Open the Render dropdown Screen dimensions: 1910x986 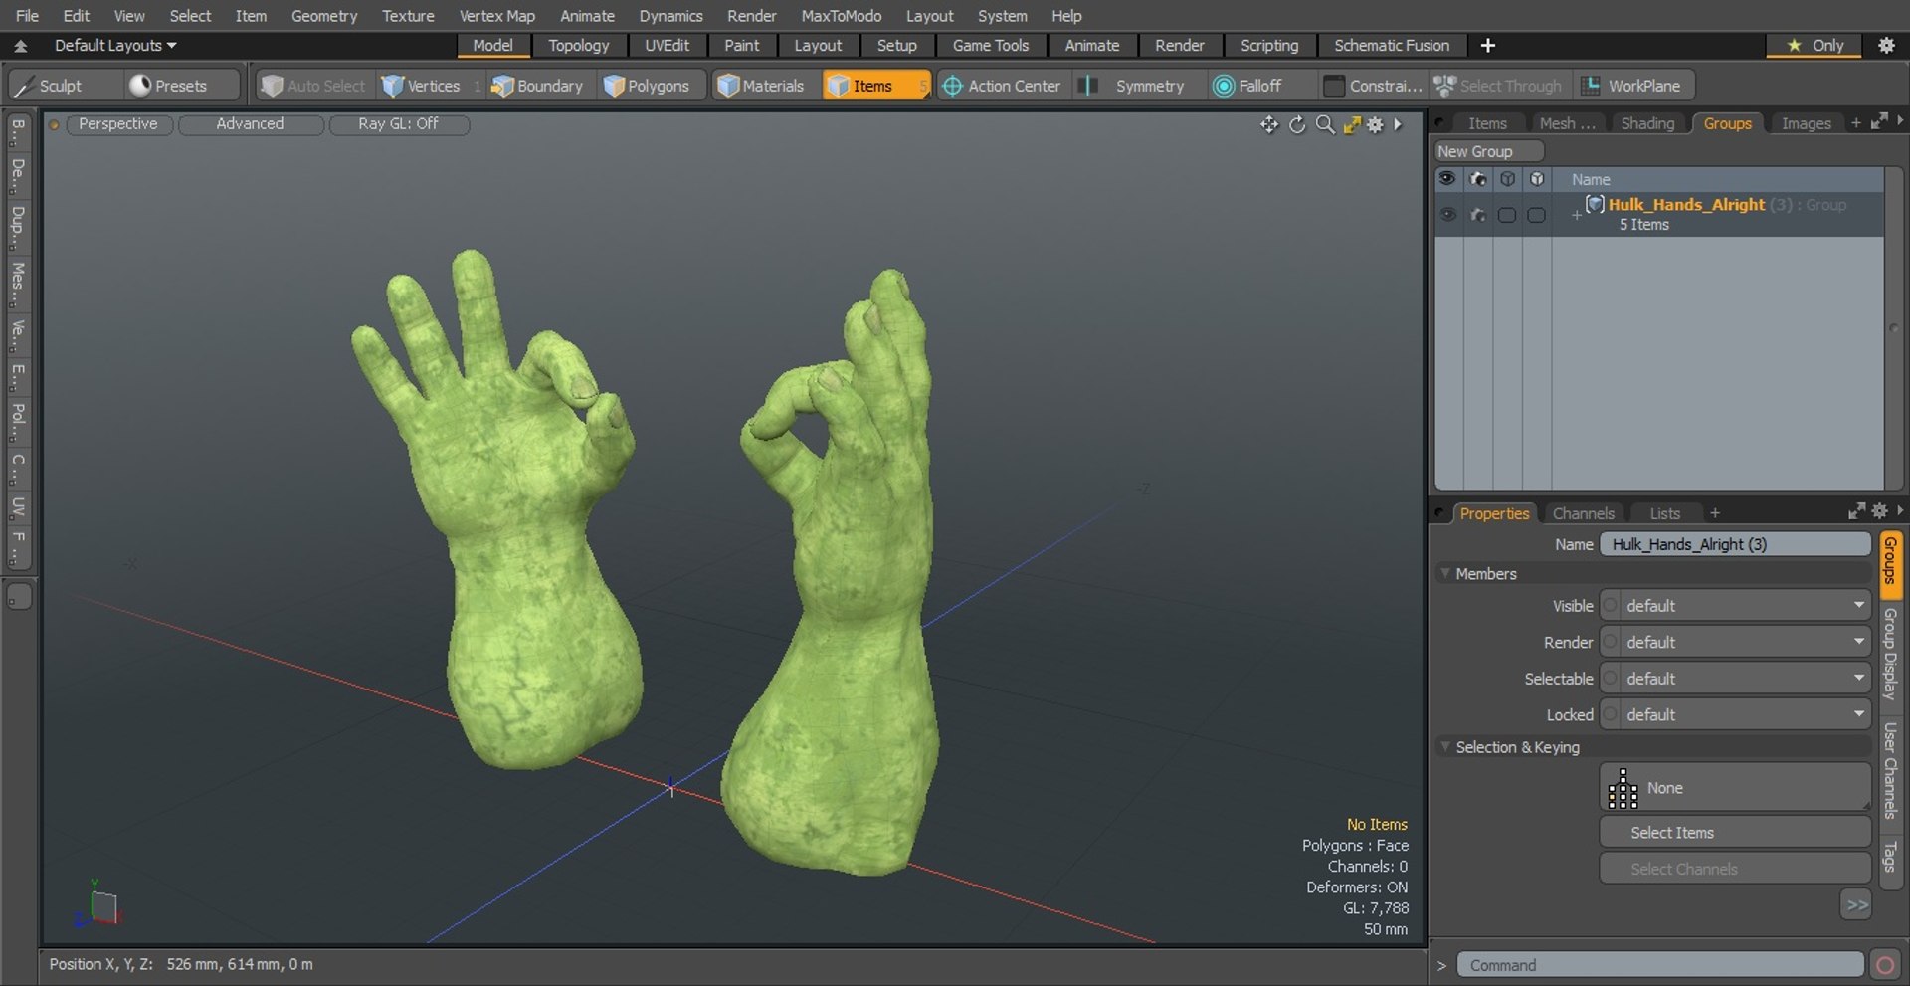click(x=1745, y=643)
